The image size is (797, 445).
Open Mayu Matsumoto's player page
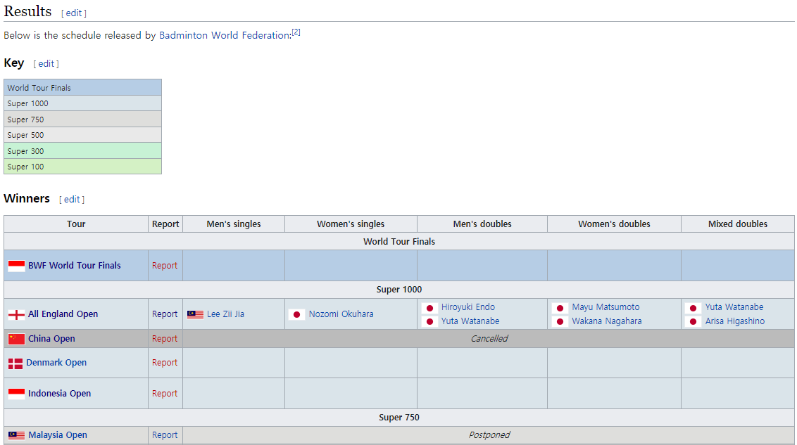click(x=606, y=307)
